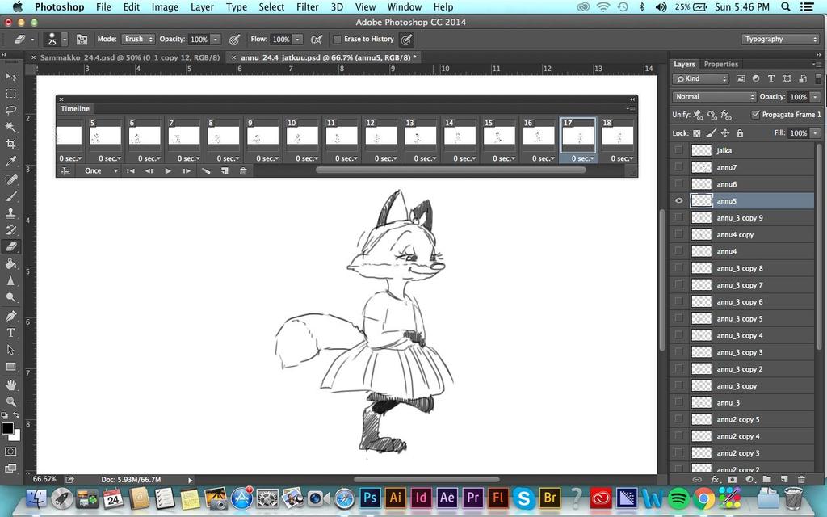
Task: Select the Eraser tool in toolbox
Action: point(10,247)
